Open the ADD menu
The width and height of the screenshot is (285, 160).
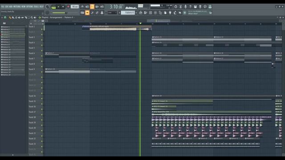tap(11, 7)
